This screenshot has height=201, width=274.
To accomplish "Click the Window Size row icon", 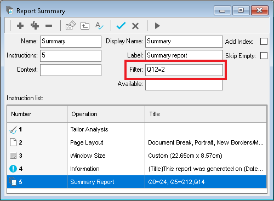I will pyautogui.click(x=13, y=156).
